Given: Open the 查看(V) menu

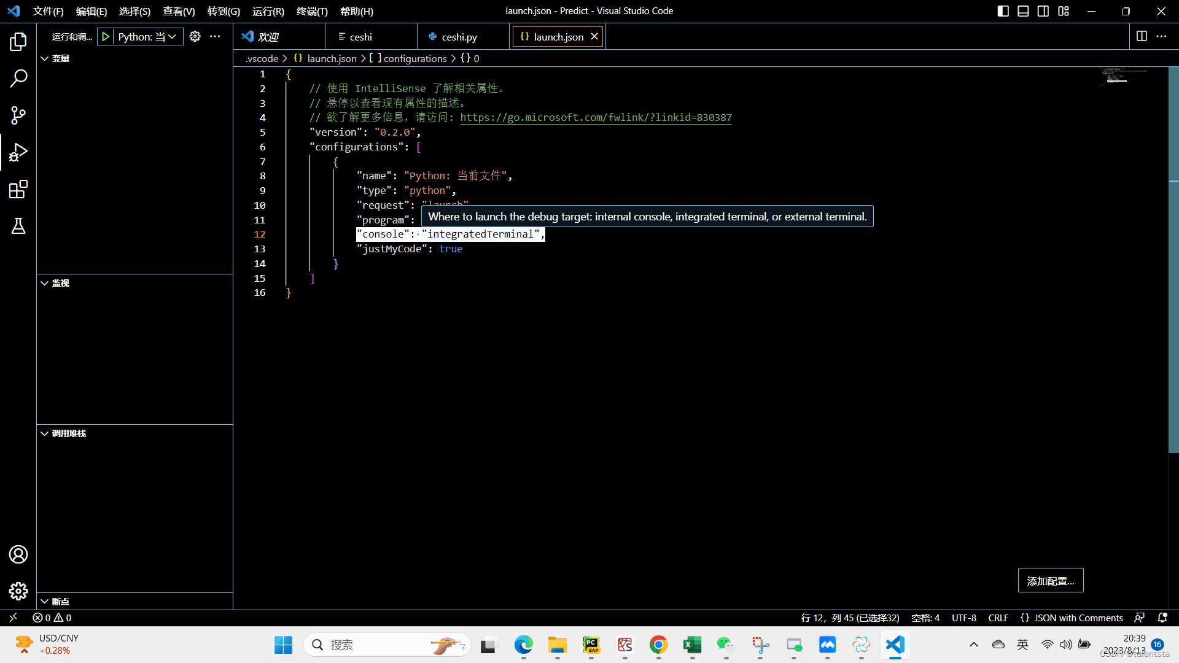Looking at the screenshot, I should click(179, 11).
